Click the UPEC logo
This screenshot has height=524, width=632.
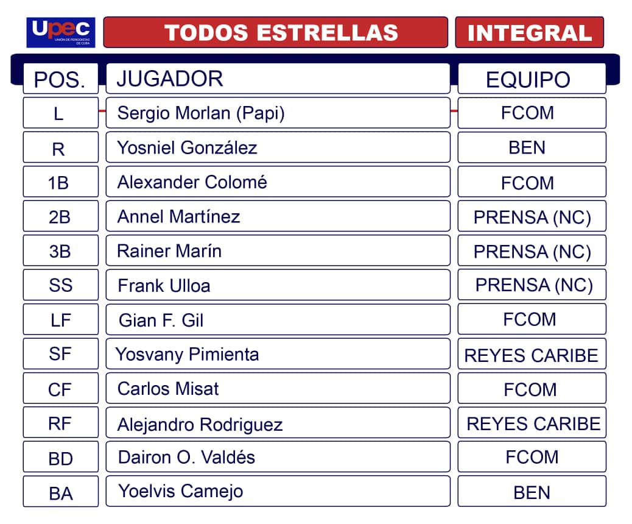tap(61, 32)
